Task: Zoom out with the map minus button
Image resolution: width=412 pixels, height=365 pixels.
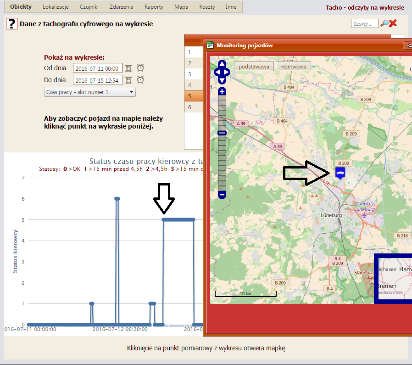Action: pos(222,195)
